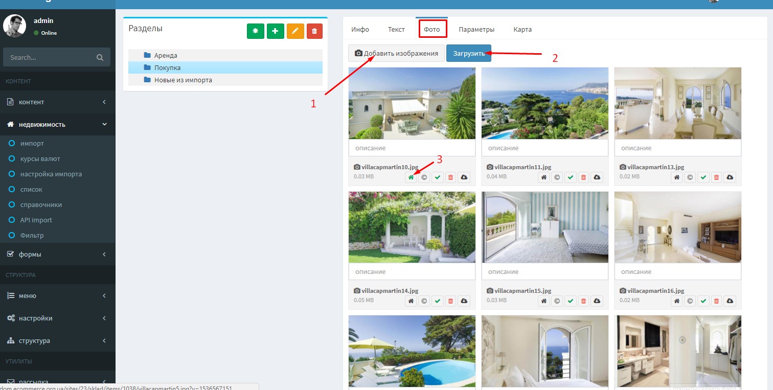Screen dimensions: 773x390
Task: Select the Аренда folder in sections tree
Action: (x=166, y=56)
